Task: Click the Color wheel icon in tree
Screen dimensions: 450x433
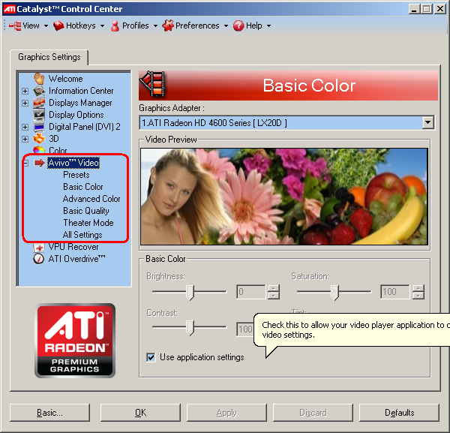Action: pos(39,150)
